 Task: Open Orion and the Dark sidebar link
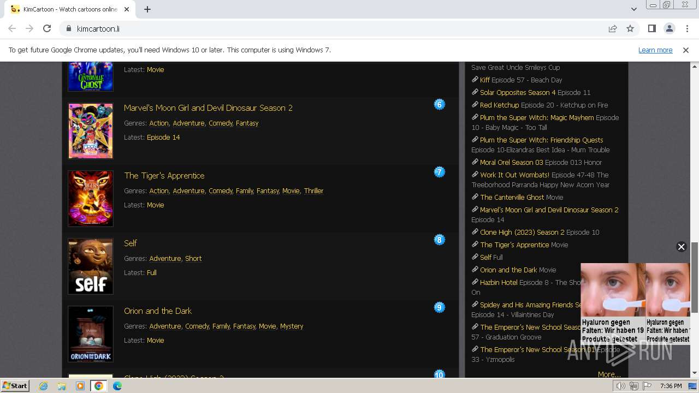click(x=509, y=270)
